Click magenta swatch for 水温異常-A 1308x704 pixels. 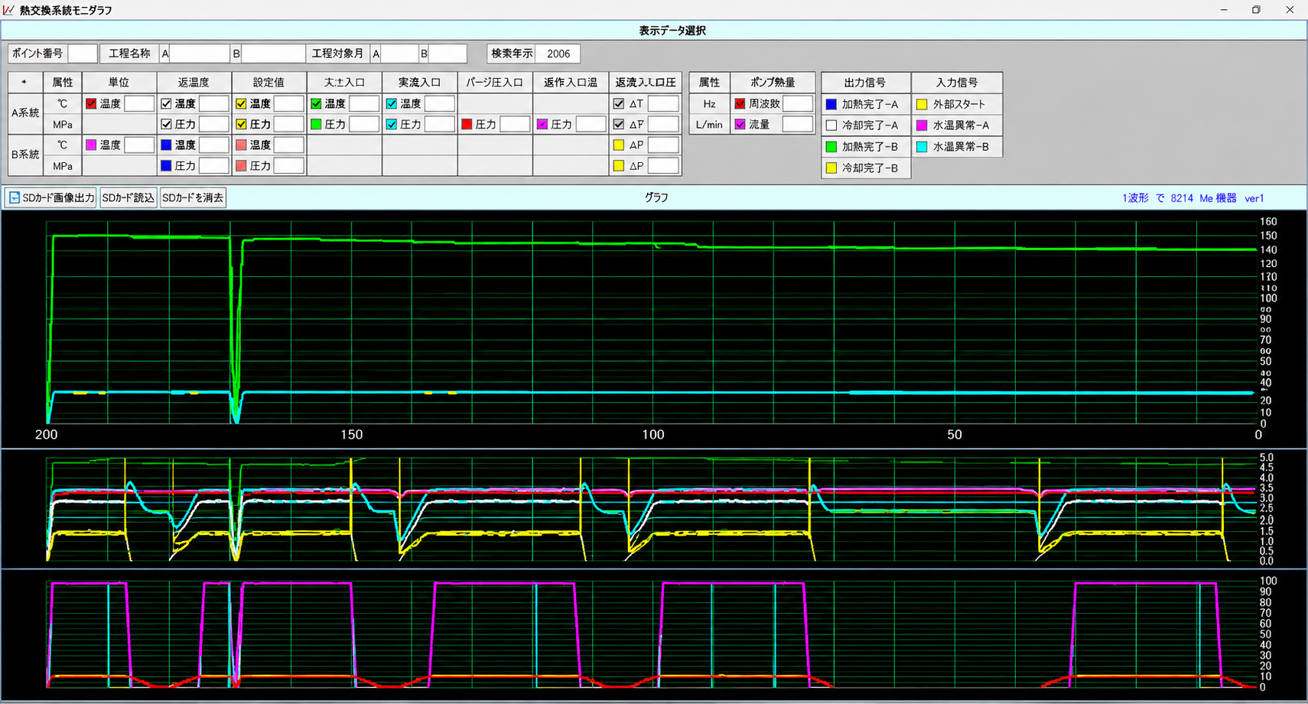coord(922,125)
